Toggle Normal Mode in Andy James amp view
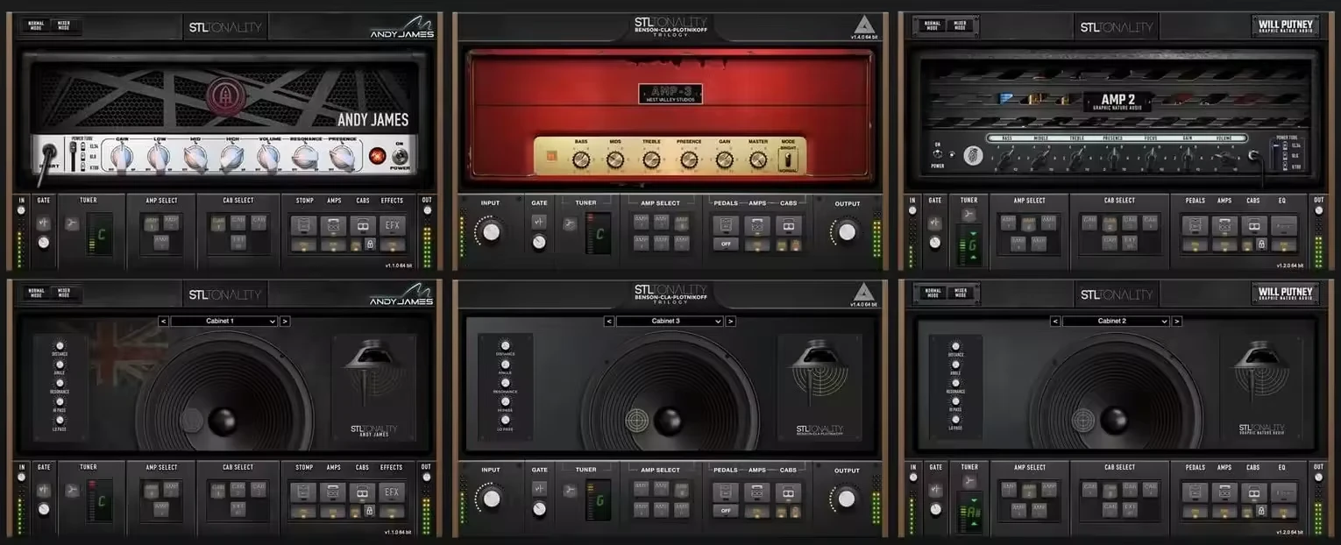The image size is (1341, 545). tap(36, 25)
